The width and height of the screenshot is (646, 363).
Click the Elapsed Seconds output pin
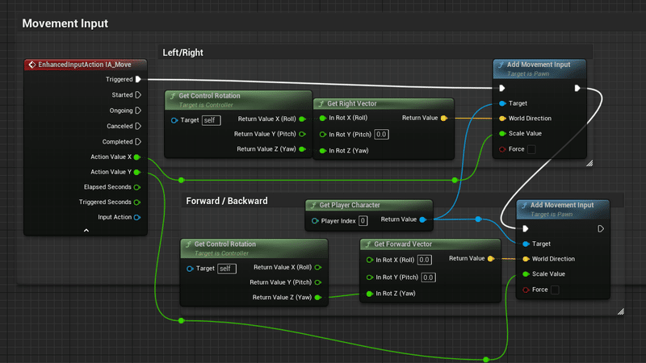(137, 187)
